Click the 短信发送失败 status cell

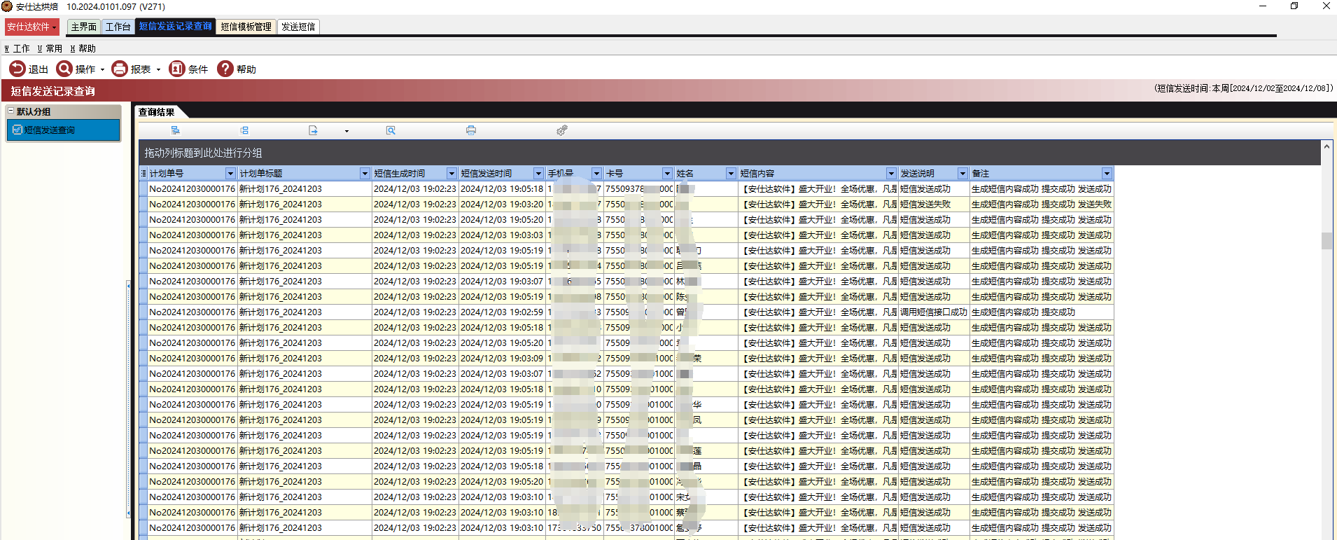tap(934, 205)
